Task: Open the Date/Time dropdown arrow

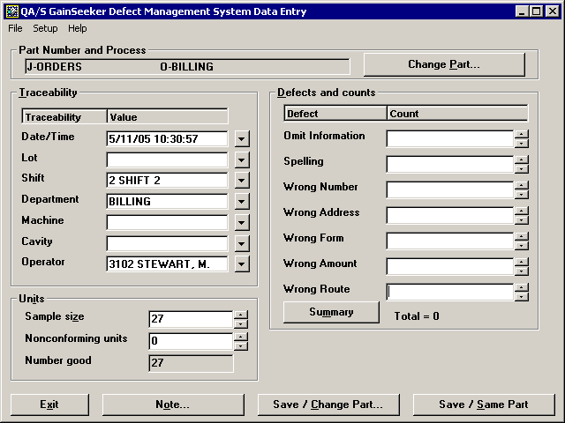Action: point(242,138)
